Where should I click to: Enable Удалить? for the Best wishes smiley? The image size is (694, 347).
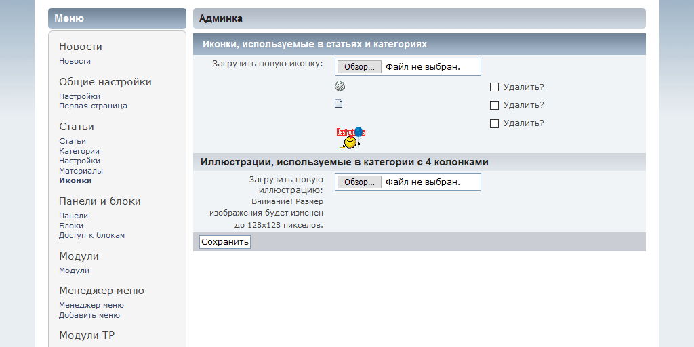(494, 123)
